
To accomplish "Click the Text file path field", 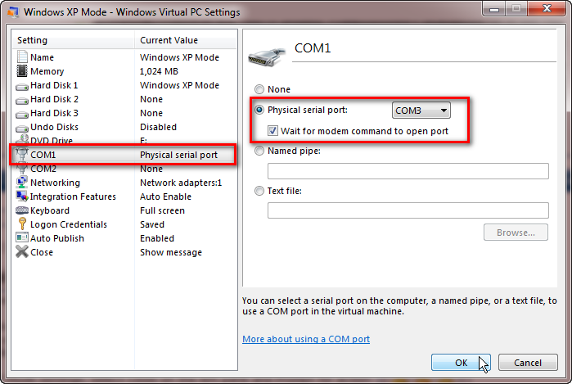I will tap(408, 210).
